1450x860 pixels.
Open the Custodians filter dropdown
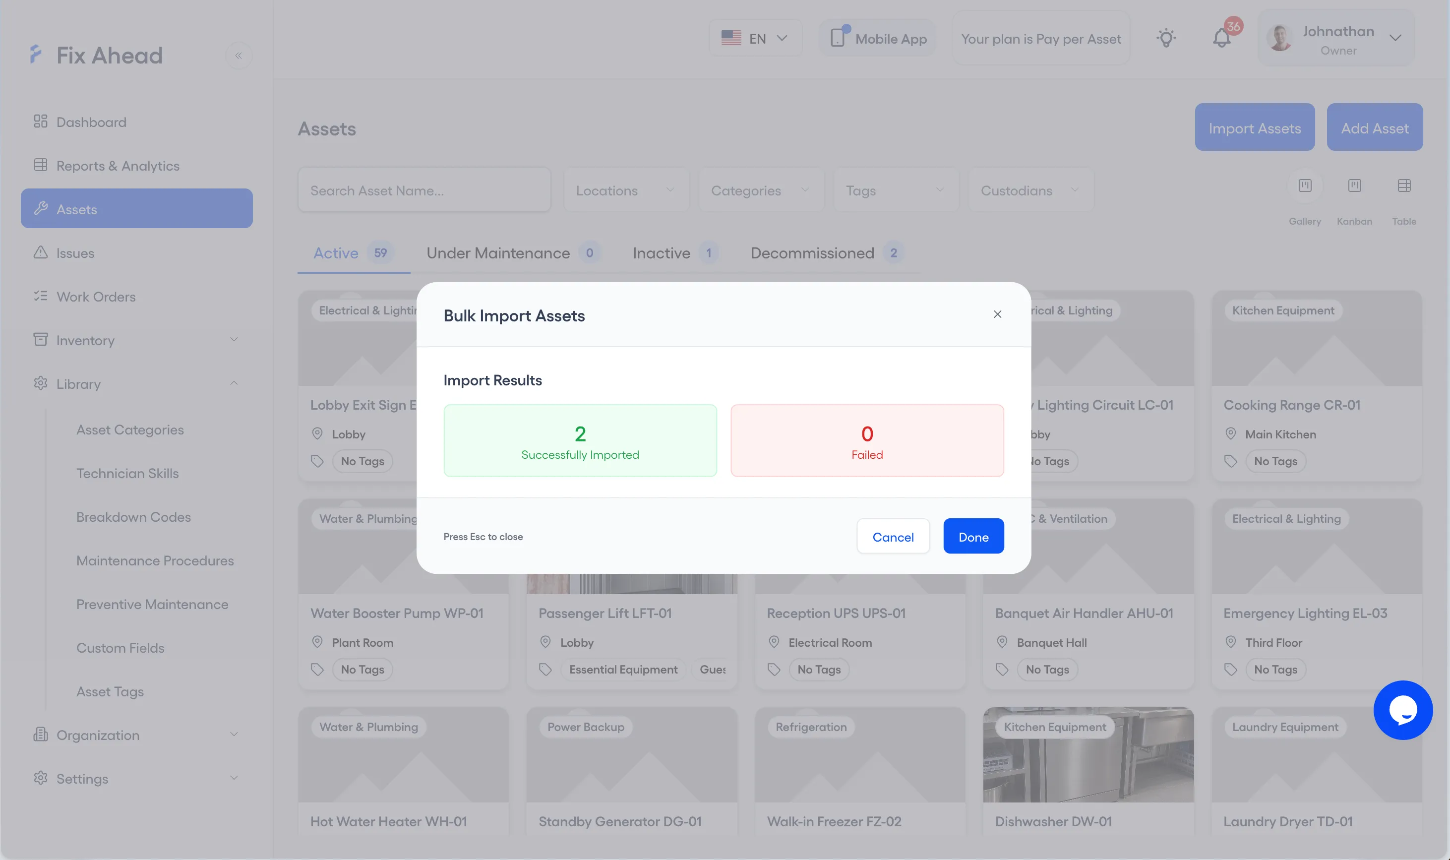1031,190
